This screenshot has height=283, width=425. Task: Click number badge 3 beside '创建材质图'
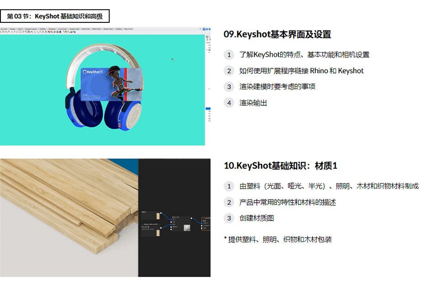pos(229,218)
